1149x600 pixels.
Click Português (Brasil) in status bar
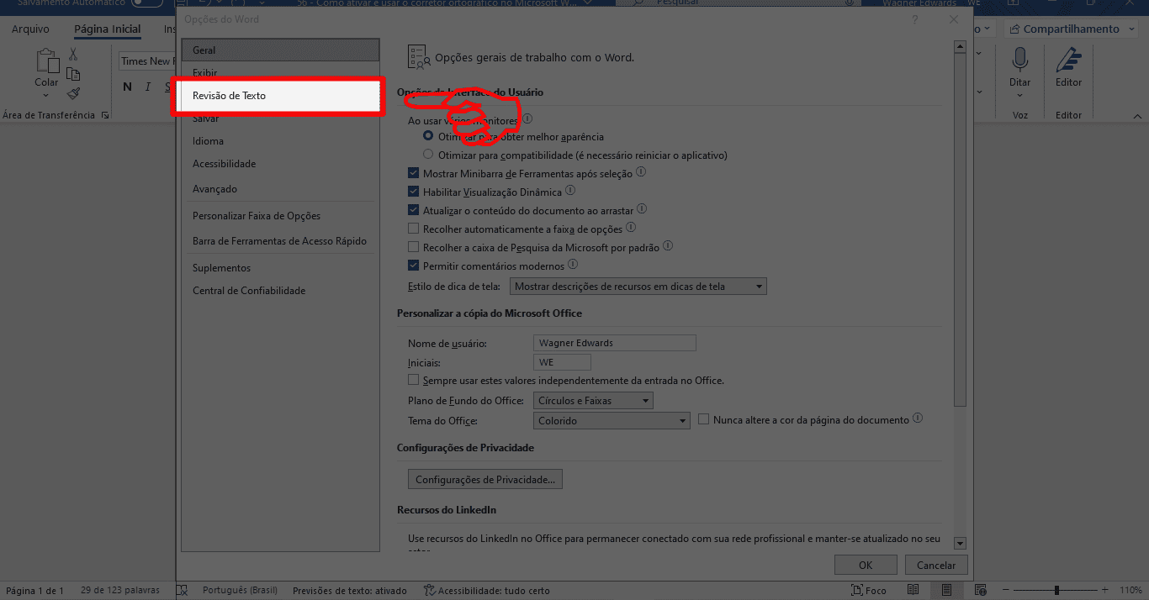click(x=239, y=591)
